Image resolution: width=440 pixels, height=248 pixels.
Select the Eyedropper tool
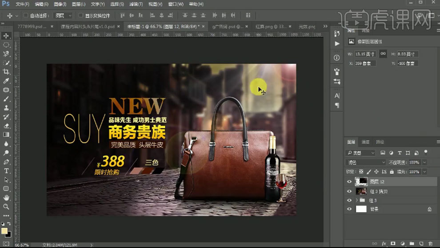[x=6, y=81]
